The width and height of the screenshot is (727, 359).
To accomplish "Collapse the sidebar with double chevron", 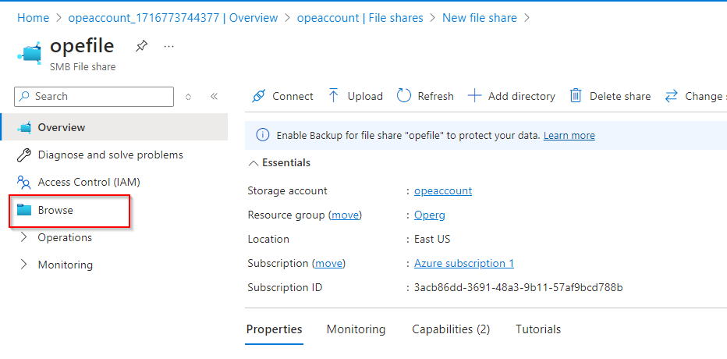I will point(214,96).
